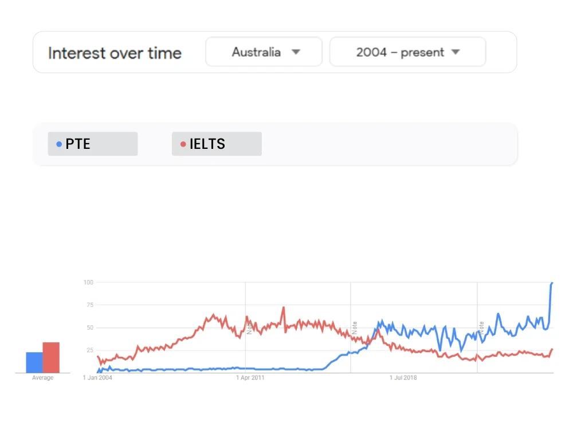
Task: Click the "1 Jan 2004" axis label
Action: click(97, 378)
